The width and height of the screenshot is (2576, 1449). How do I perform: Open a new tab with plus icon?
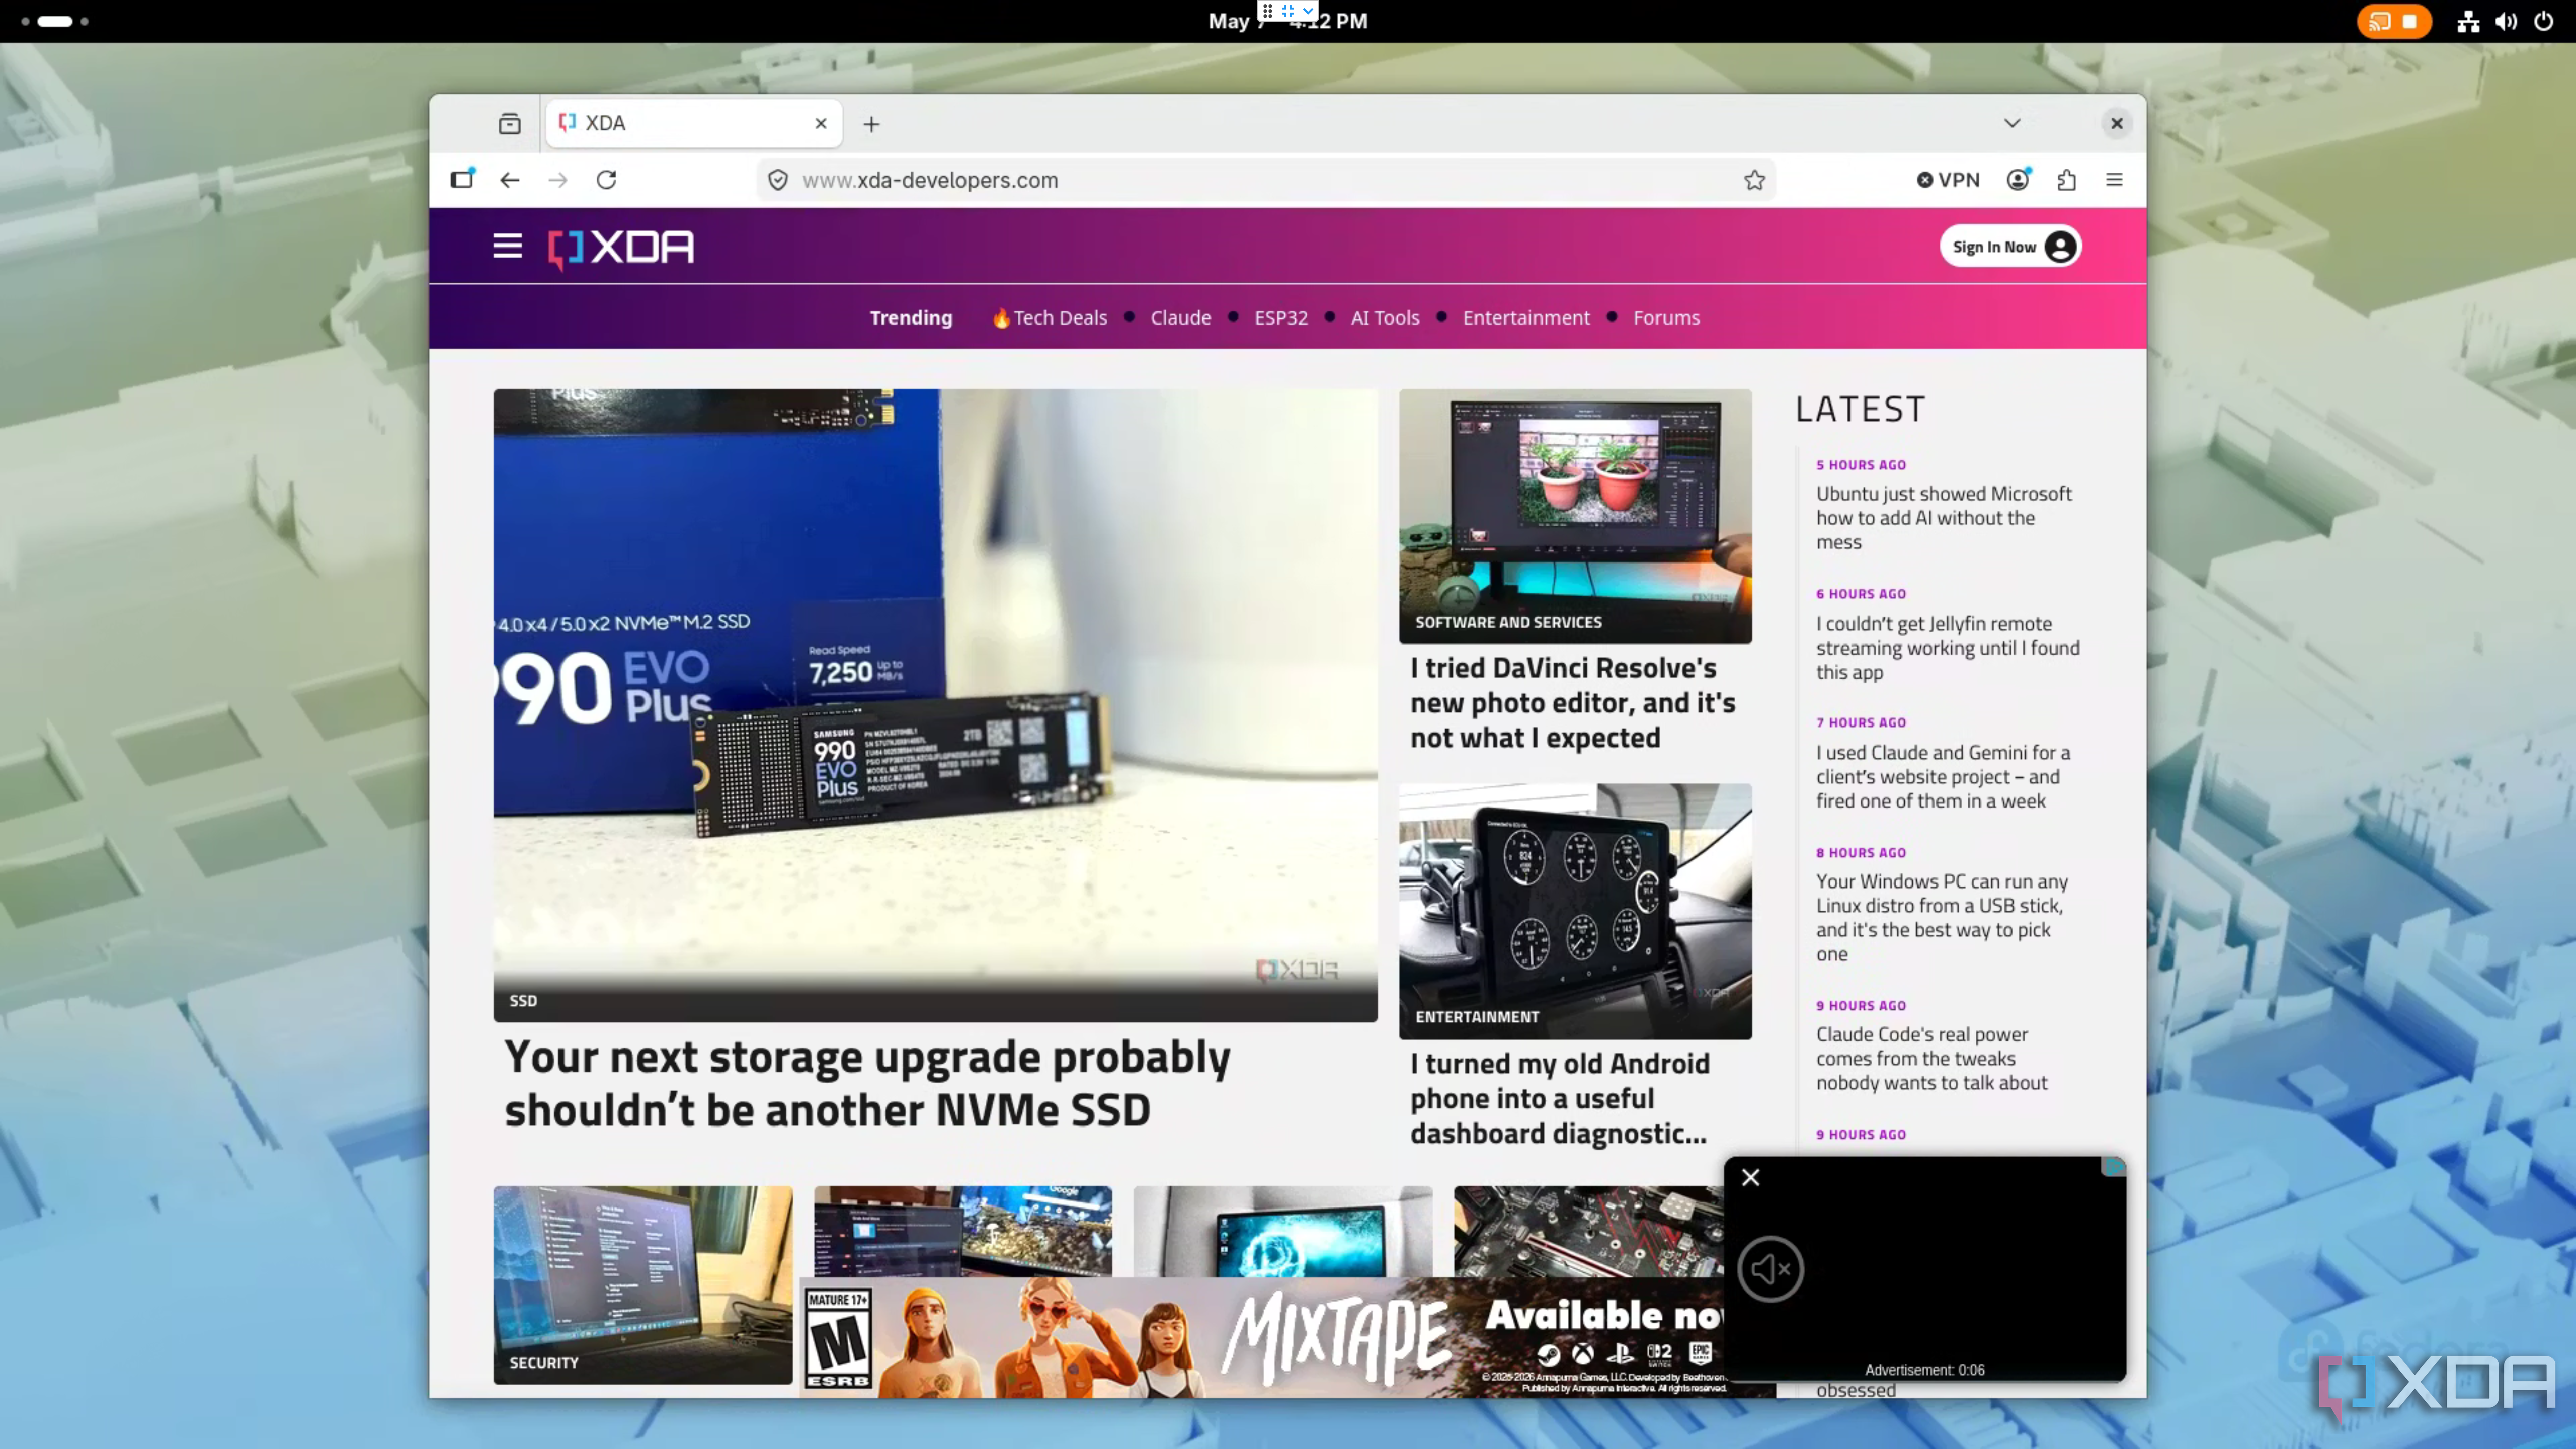pyautogui.click(x=872, y=124)
